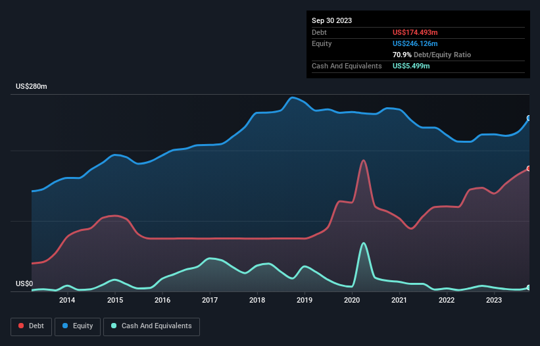Click the US$280m y-axis label
The image size is (540, 346).
[32, 86]
